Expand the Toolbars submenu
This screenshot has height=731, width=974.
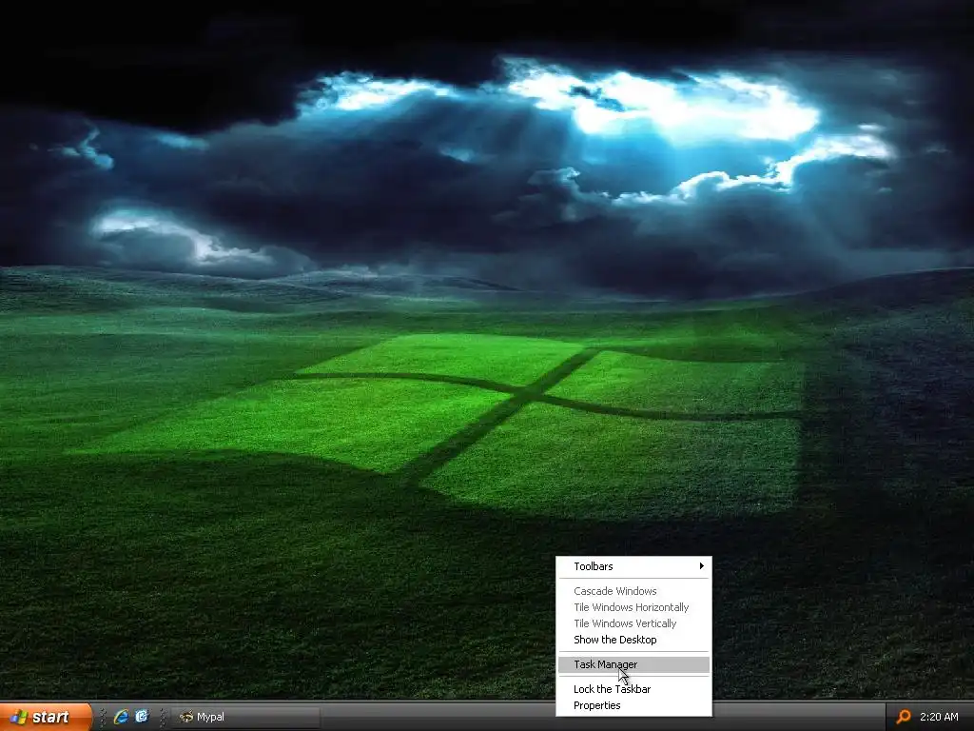633,566
